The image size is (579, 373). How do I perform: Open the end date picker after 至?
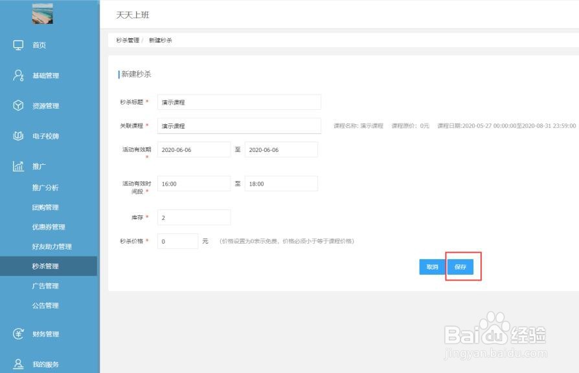point(281,149)
